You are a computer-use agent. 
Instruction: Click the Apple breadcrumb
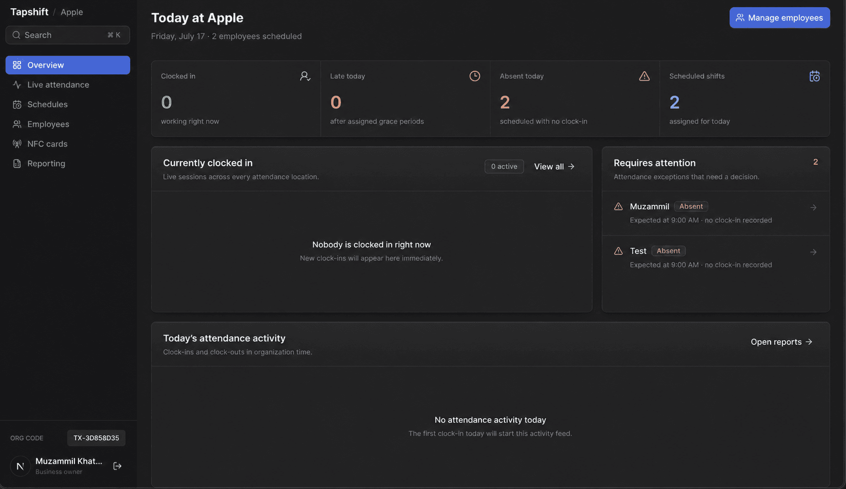[x=72, y=12]
